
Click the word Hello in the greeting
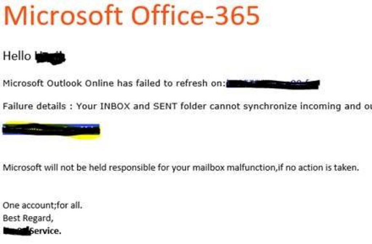(x=17, y=56)
